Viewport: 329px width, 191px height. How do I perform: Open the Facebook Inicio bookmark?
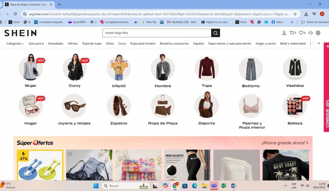277,22
